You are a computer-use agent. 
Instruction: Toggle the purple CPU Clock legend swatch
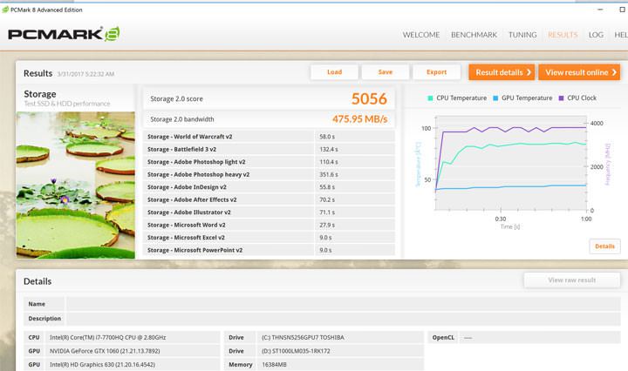(562, 98)
